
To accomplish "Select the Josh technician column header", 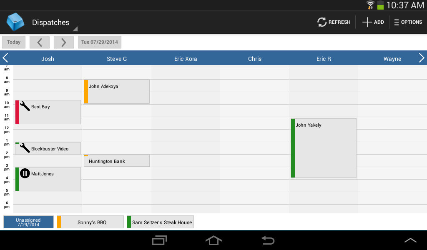I will [x=48, y=59].
